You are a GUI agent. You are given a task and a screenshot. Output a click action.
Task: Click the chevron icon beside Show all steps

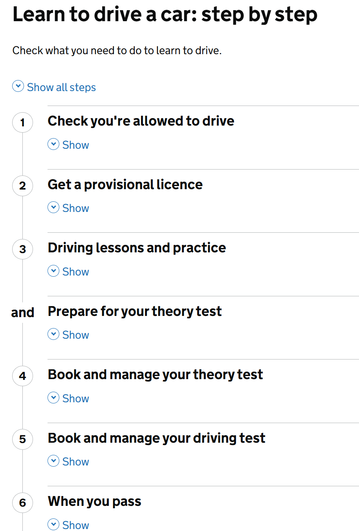(x=18, y=86)
